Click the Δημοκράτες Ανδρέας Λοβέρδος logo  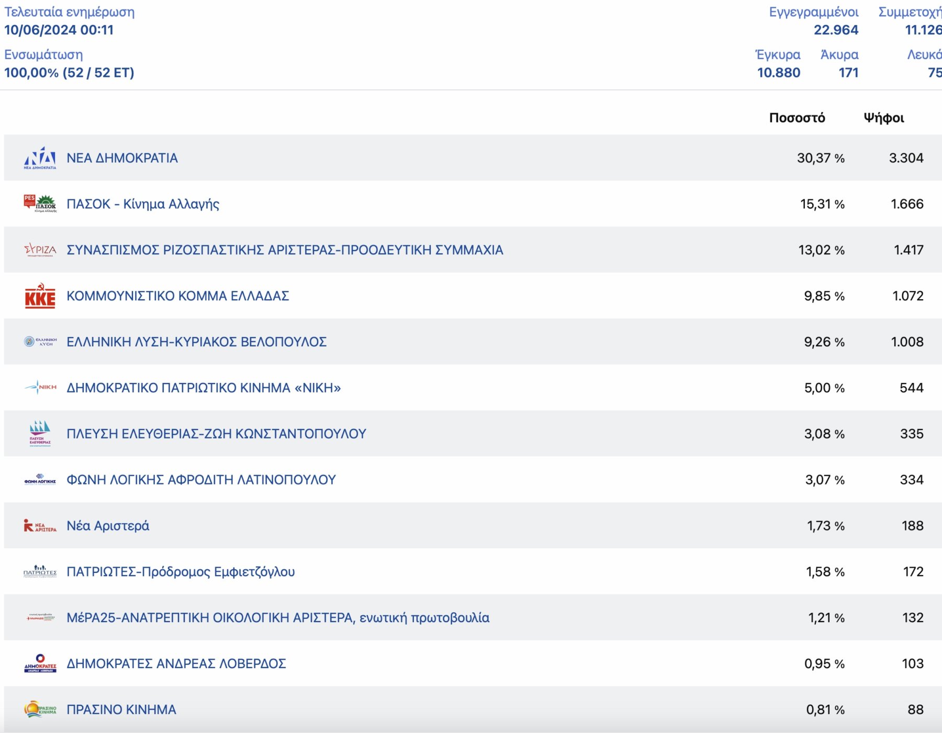pos(40,663)
